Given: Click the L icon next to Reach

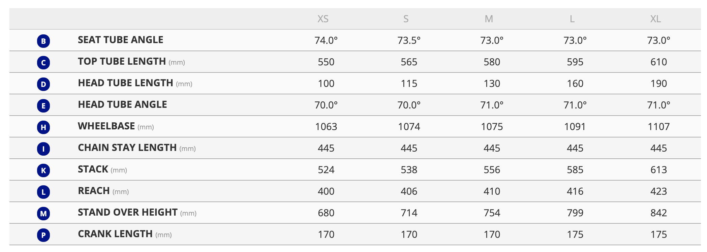Looking at the screenshot, I should click(43, 192).
